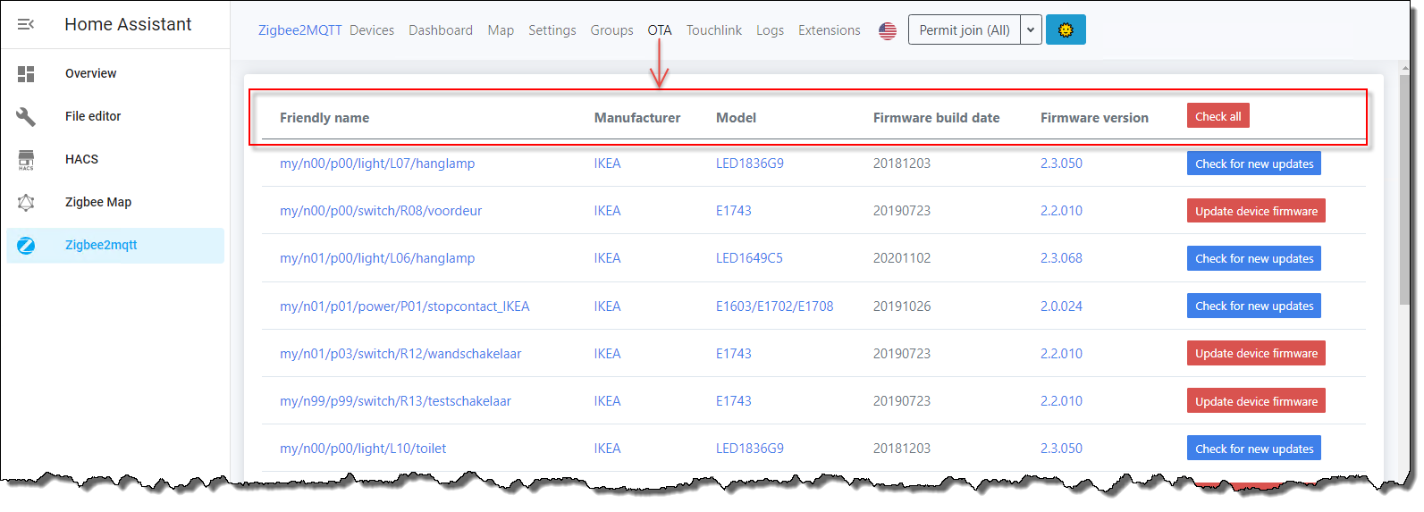
Task: Select Zigbee2mqtt in the sidebar
Action: tap(115, 246)
